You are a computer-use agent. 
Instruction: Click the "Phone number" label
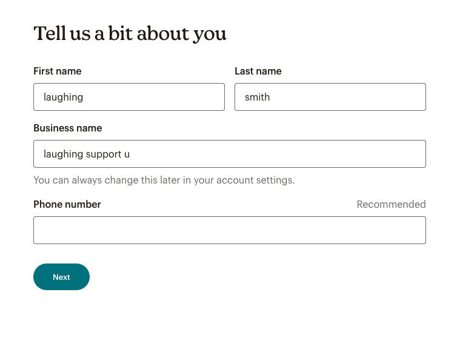(67, 204)
